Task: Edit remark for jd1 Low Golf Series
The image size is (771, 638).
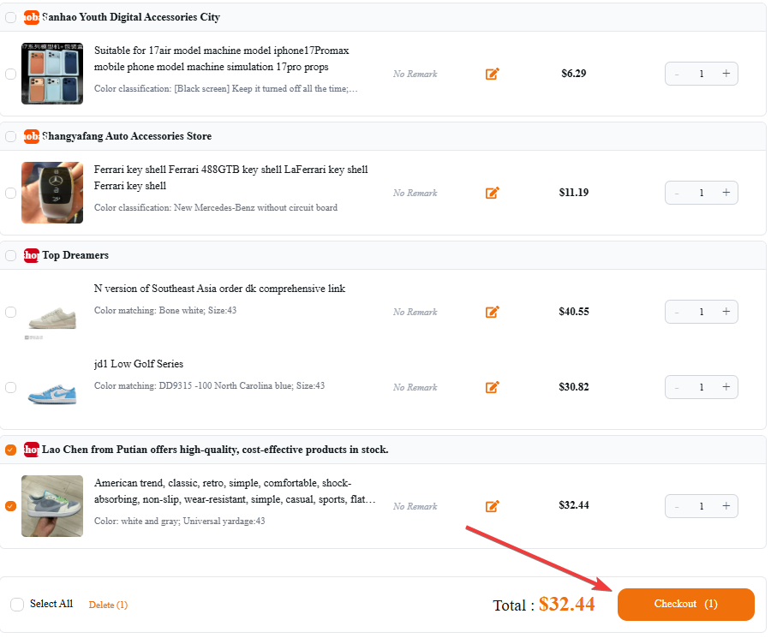Action: tap(493, 387)
